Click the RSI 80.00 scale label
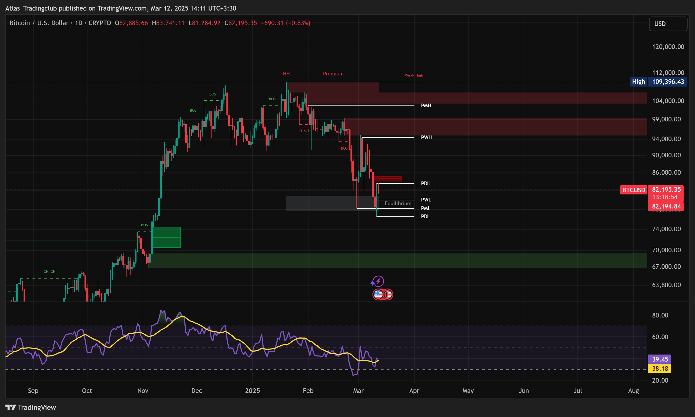 point(660,315)
